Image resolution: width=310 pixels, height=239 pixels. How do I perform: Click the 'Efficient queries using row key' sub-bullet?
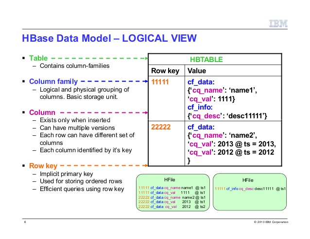[x=75, y=188]
